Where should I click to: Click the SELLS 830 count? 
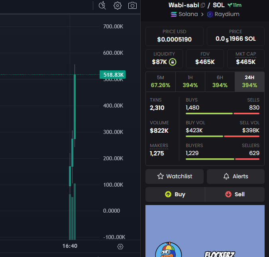point(254,108)
